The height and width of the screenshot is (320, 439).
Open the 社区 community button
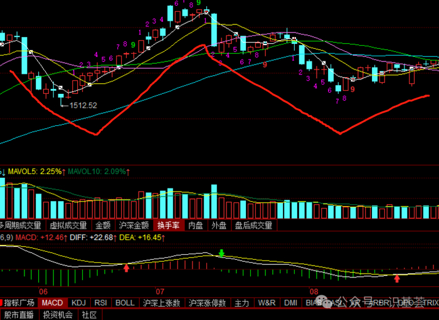[x=90, y=315]
